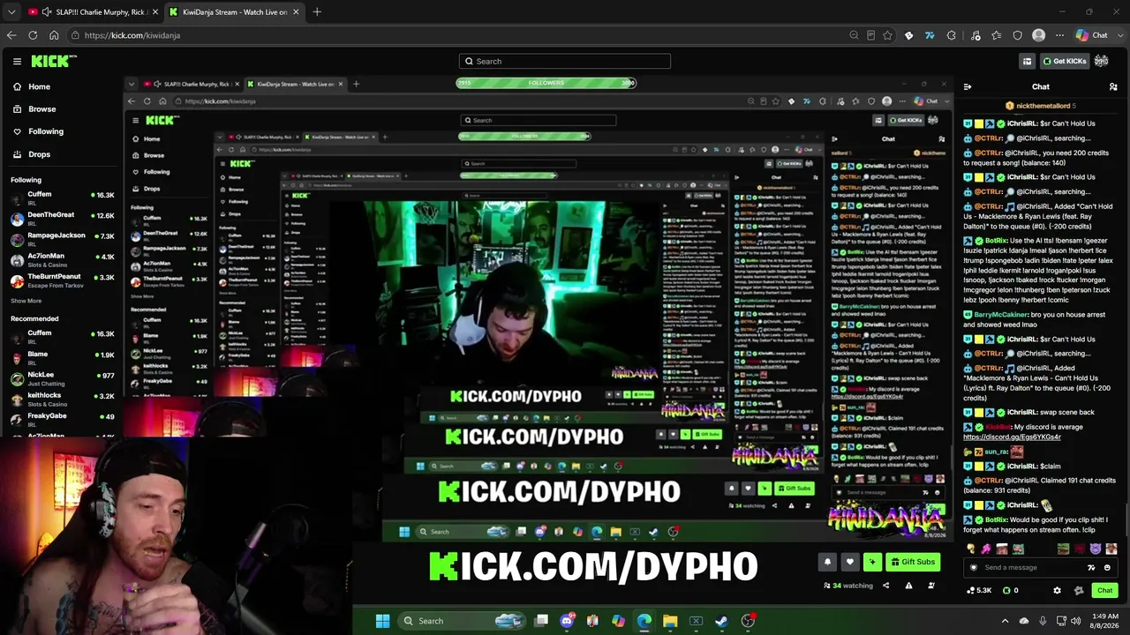Open the browser settings ellipsis menu
This screenshot has width=1130, height=635.
[x=1058, y=35]
